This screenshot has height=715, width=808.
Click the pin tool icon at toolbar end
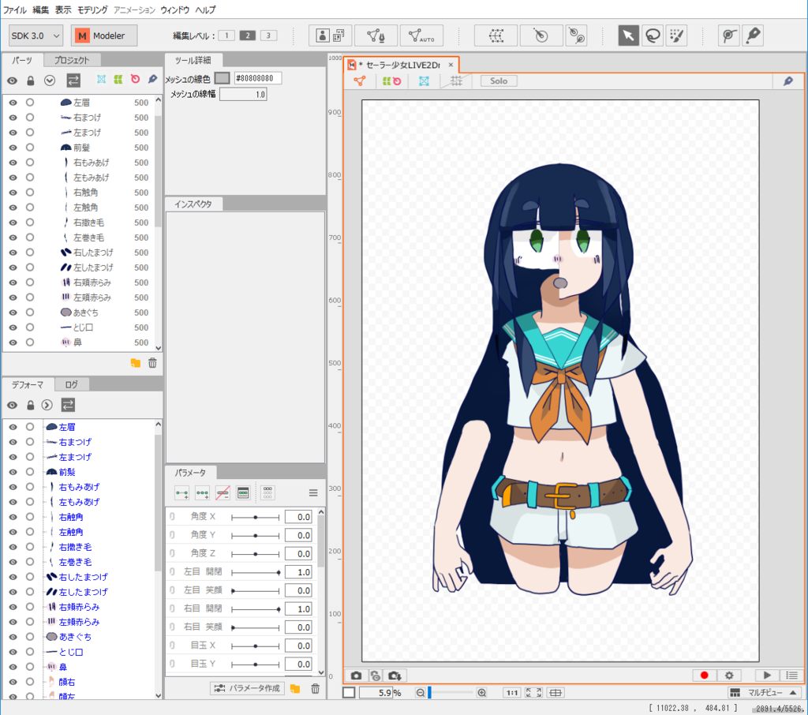click(753, 36)
